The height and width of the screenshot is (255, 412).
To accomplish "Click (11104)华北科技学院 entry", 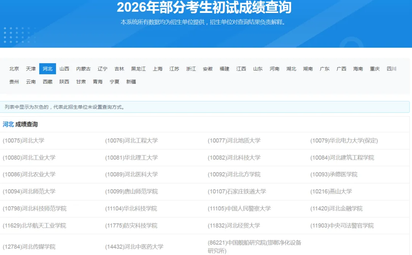I will pos(131,208).
